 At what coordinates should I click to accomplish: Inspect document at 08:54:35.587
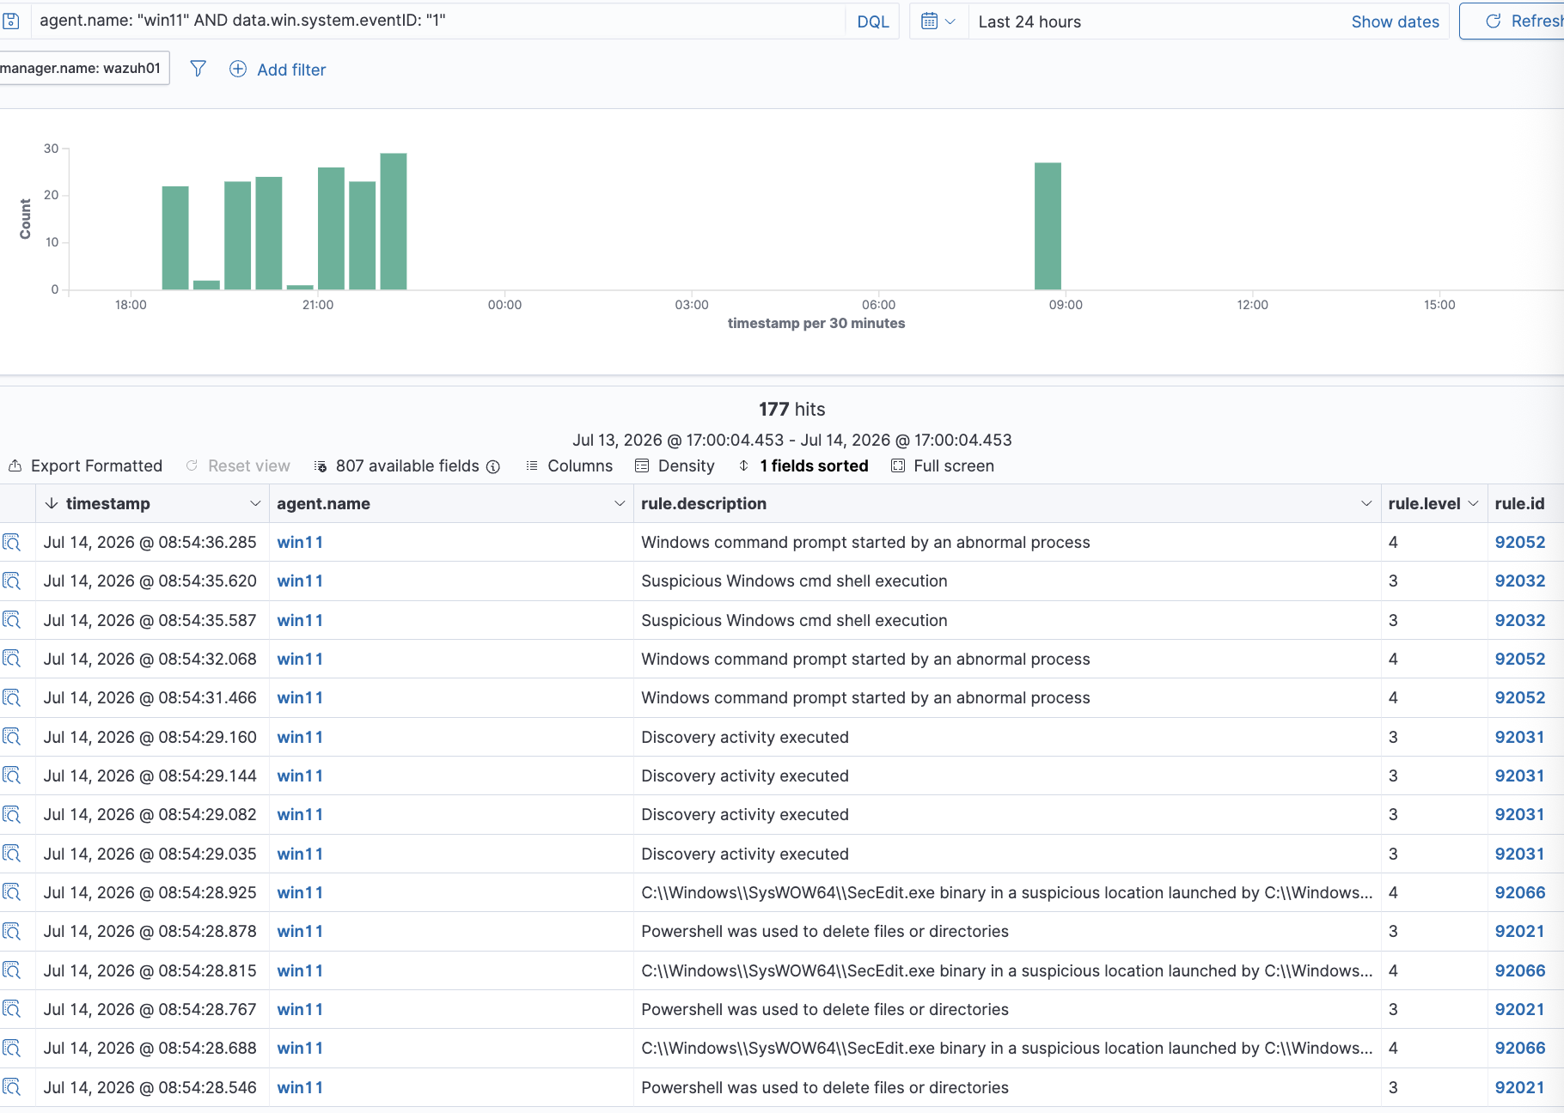(11, 620)
